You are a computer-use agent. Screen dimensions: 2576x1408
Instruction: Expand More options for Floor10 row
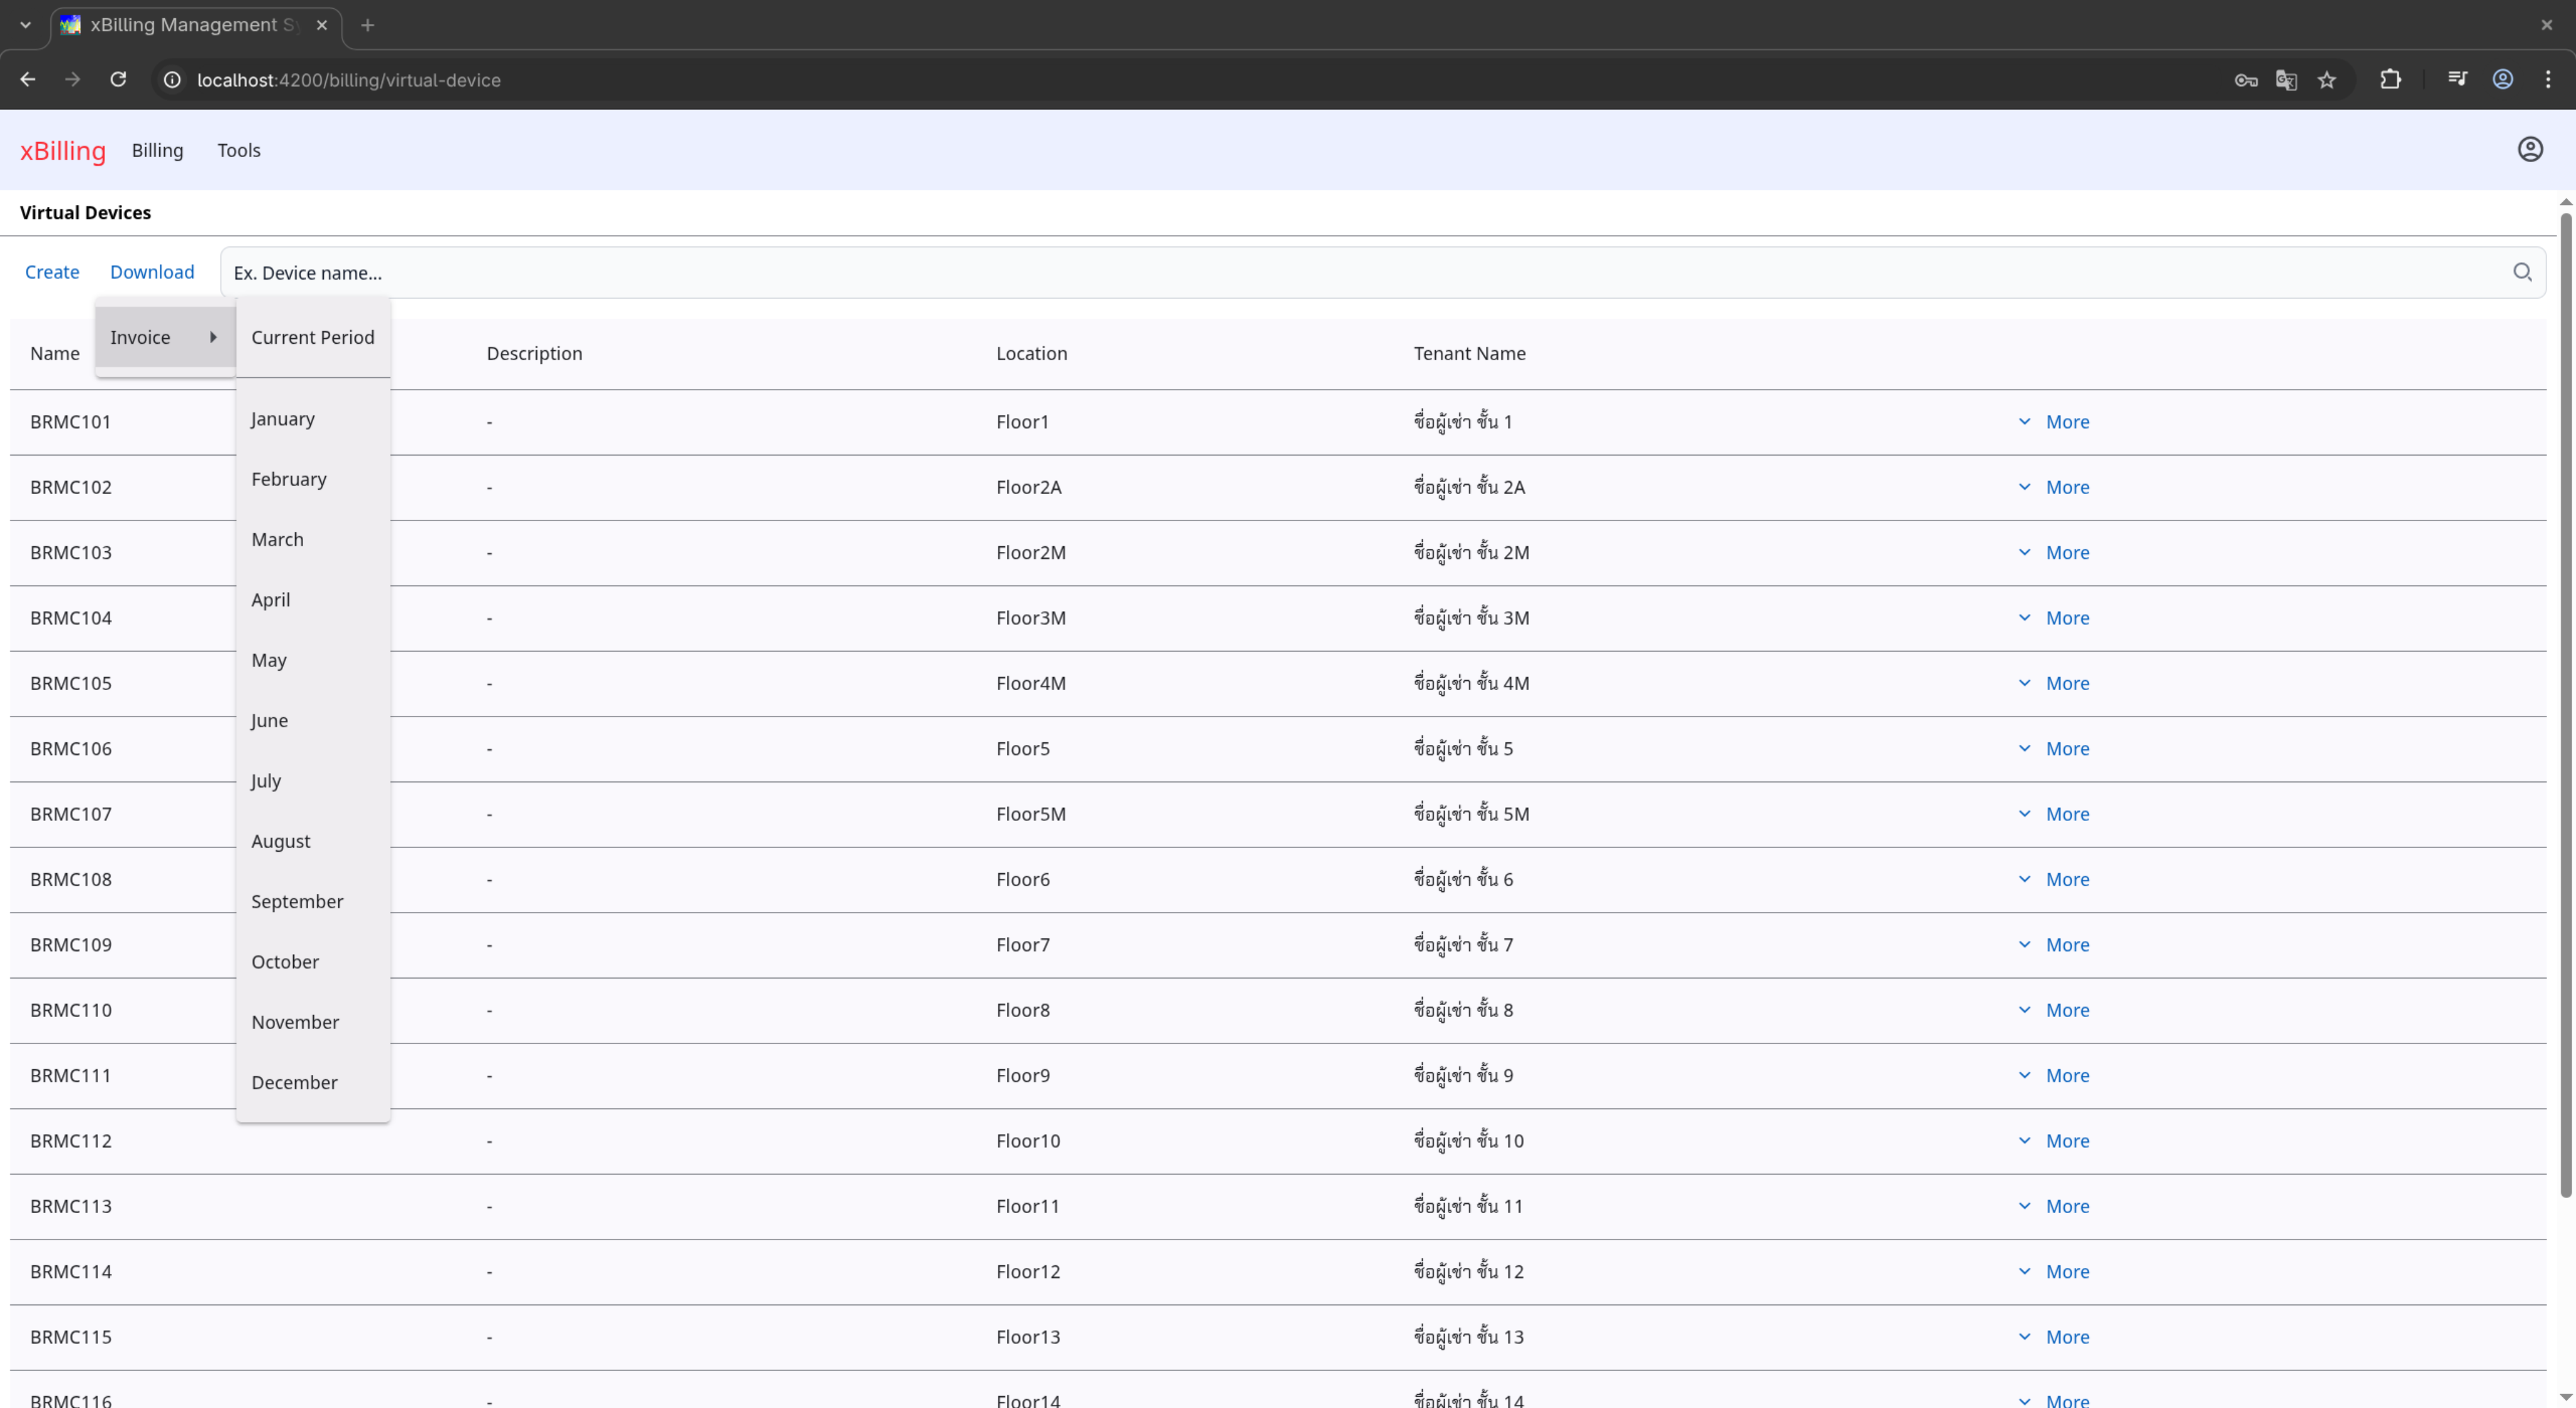click(x=2054, y=1141)
